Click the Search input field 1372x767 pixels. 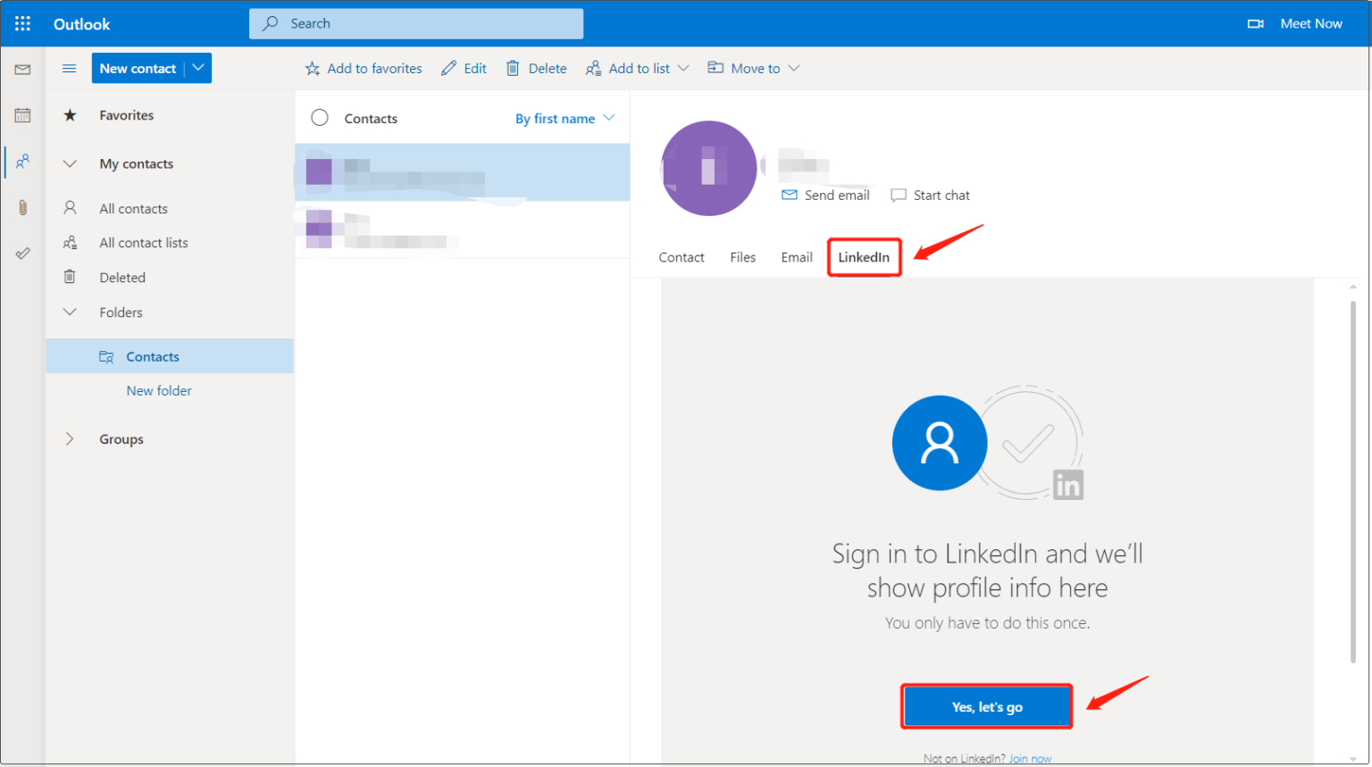click(416, 24)
